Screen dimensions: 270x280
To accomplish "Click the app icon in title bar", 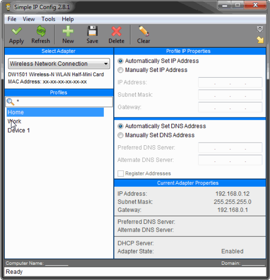I will 8,7.
